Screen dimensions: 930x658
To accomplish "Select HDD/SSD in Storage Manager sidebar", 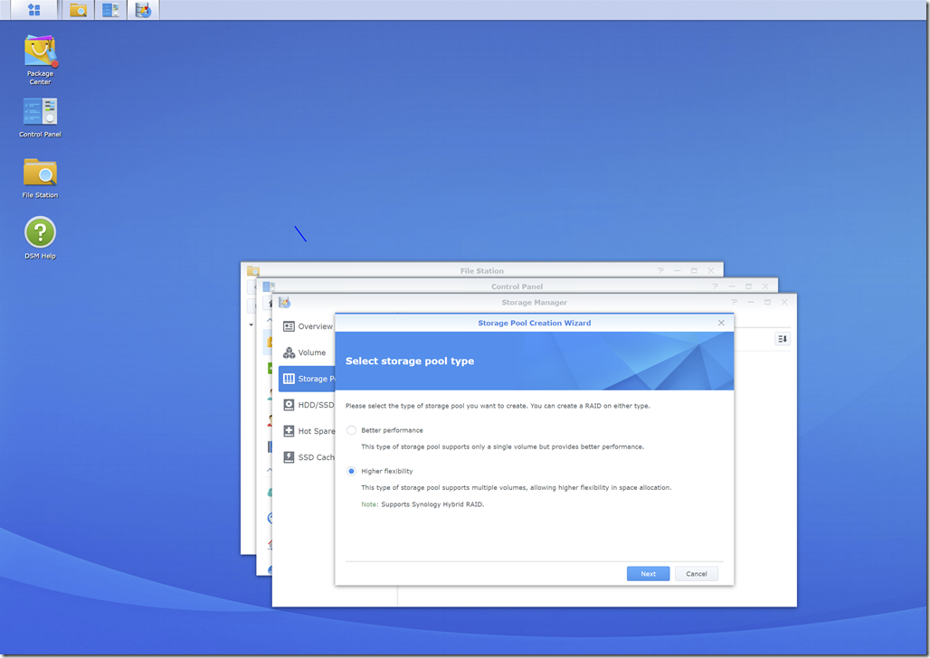I will 308,405.
